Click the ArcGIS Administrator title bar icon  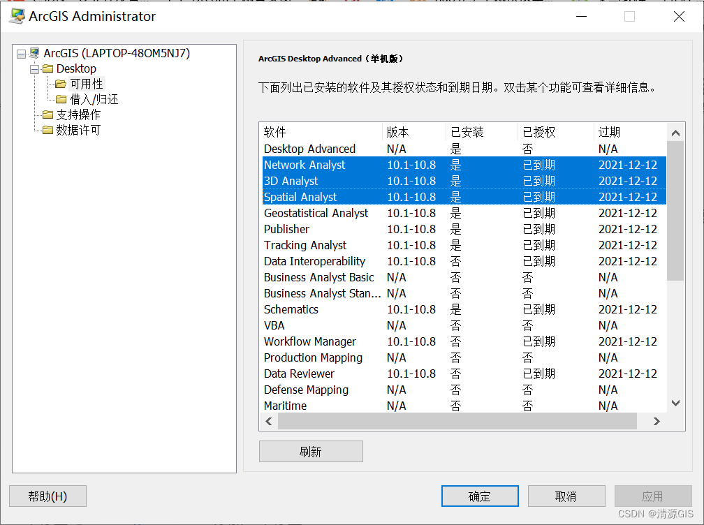click(17, 16)
